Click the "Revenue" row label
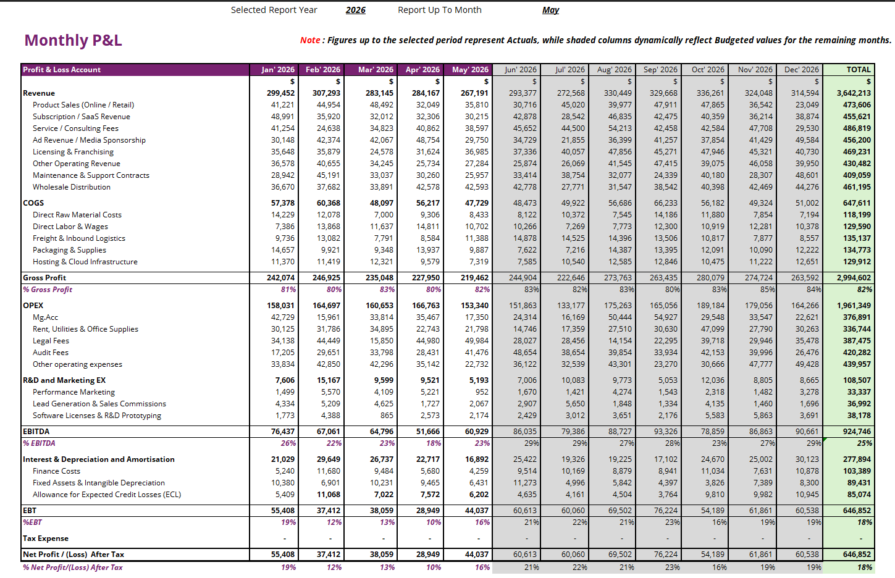 coord(39,93)
